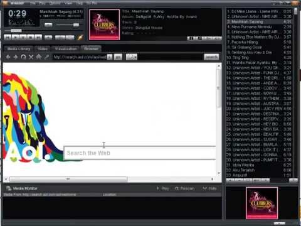Stop playback of the current song
This screenshot has width=301, height=226.
tap(31, 38)
